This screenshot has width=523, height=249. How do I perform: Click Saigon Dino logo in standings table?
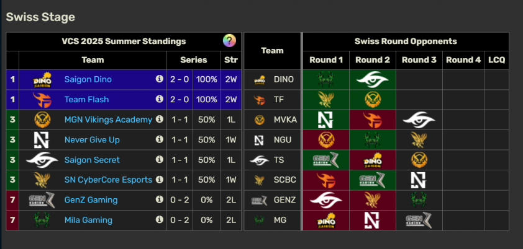click(42, 80)
